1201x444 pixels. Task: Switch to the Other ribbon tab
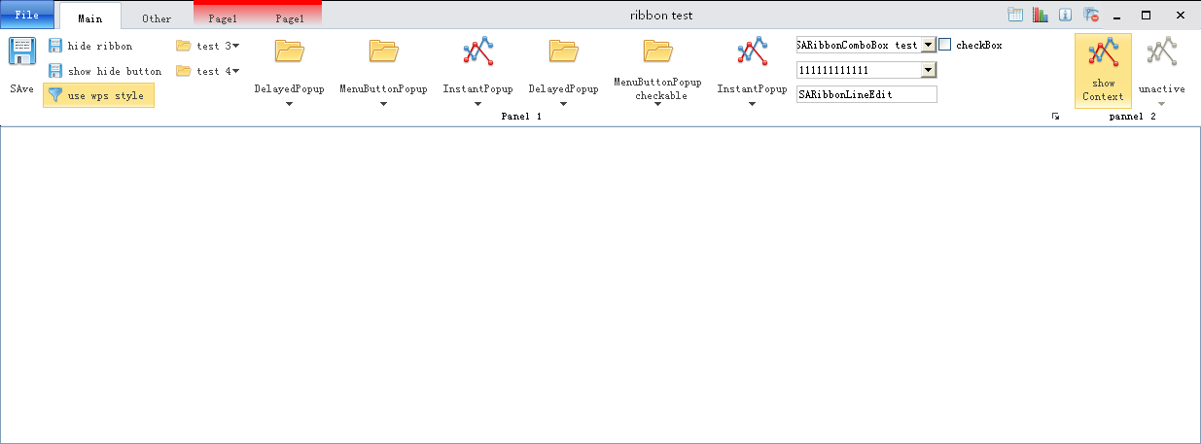tap(157, 17)
